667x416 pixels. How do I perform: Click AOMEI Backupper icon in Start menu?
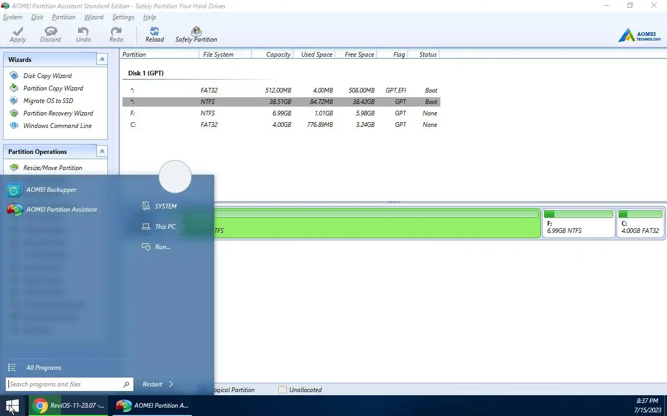[15, 190]
